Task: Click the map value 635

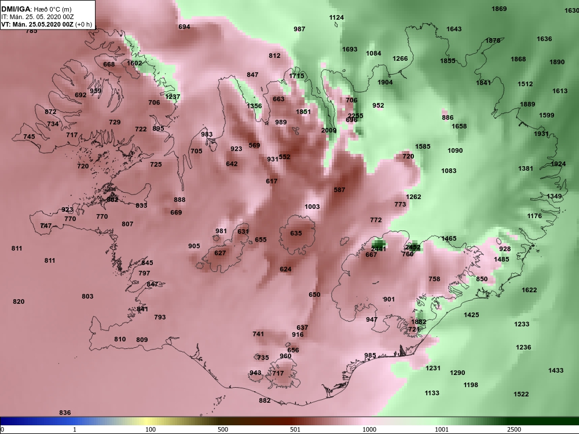Action: tap(296, 233)
